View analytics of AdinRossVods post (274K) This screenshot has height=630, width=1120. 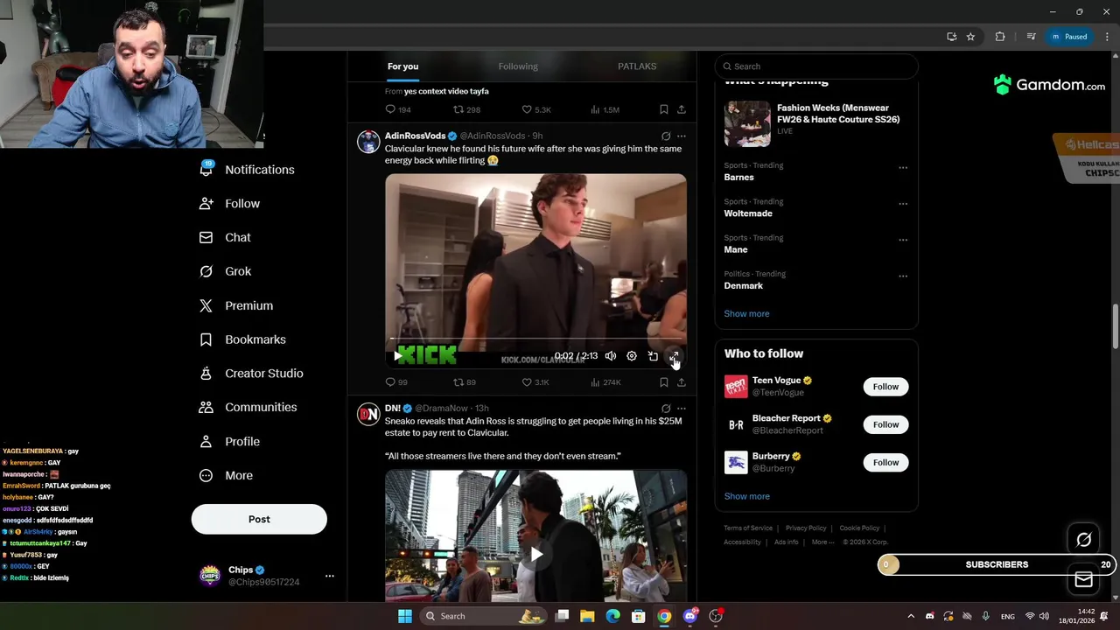[x=605, y=382]
